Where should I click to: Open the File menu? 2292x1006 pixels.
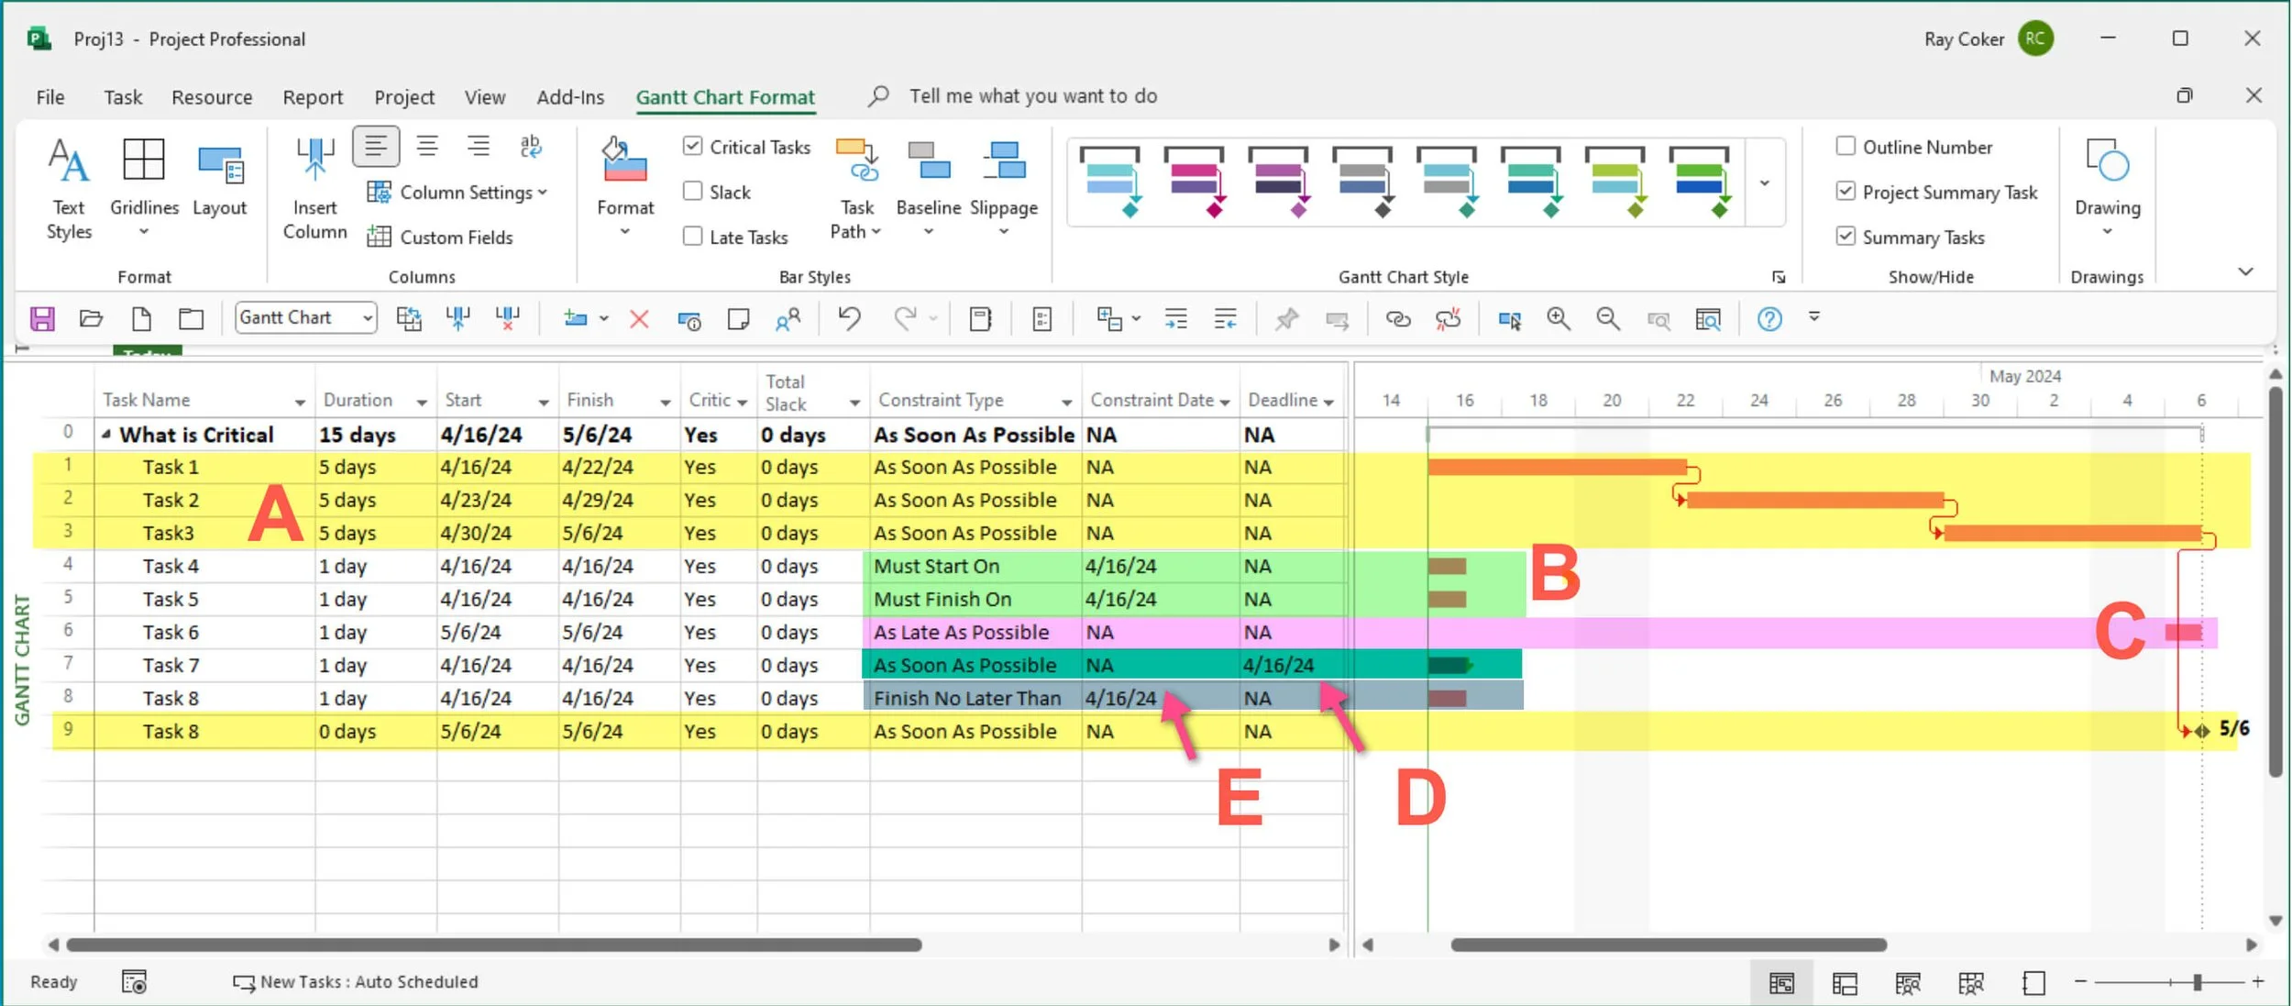pos(50,97)
